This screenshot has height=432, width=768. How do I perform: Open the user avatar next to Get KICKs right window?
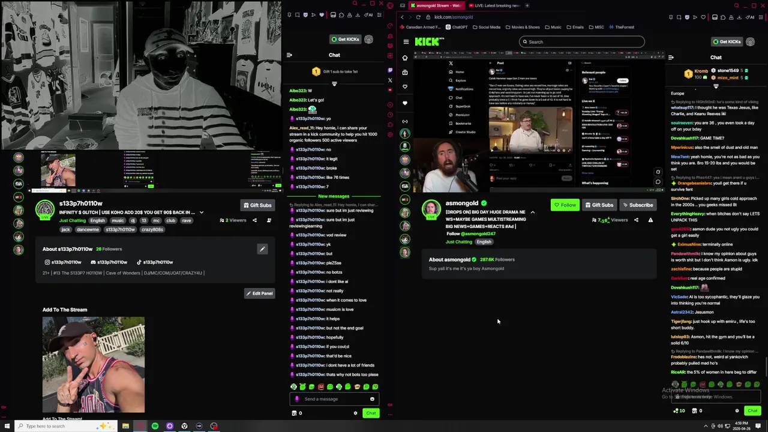pyautogui.click(x=751, y=41)
